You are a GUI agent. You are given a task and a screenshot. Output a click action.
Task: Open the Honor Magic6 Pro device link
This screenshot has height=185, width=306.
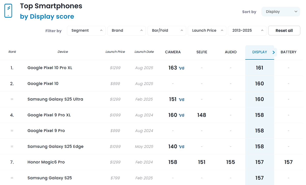[x=46, y=162]
